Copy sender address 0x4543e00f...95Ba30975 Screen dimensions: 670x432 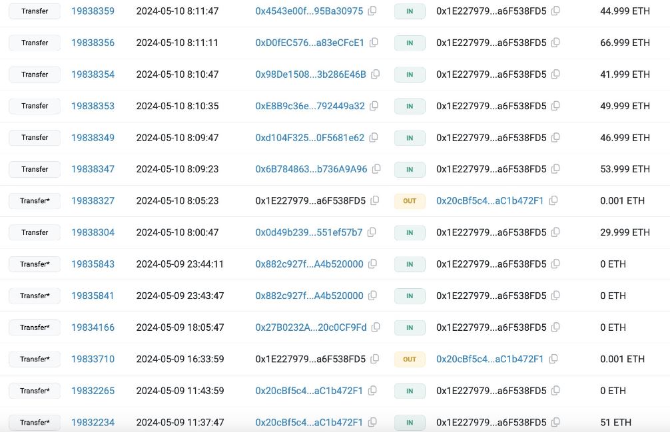372,11
